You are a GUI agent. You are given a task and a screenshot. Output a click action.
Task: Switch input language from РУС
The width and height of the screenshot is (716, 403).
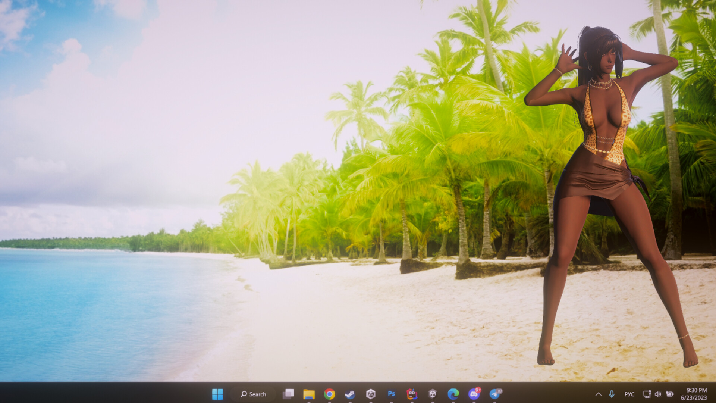pyautogui.click(x=629, y=394)
